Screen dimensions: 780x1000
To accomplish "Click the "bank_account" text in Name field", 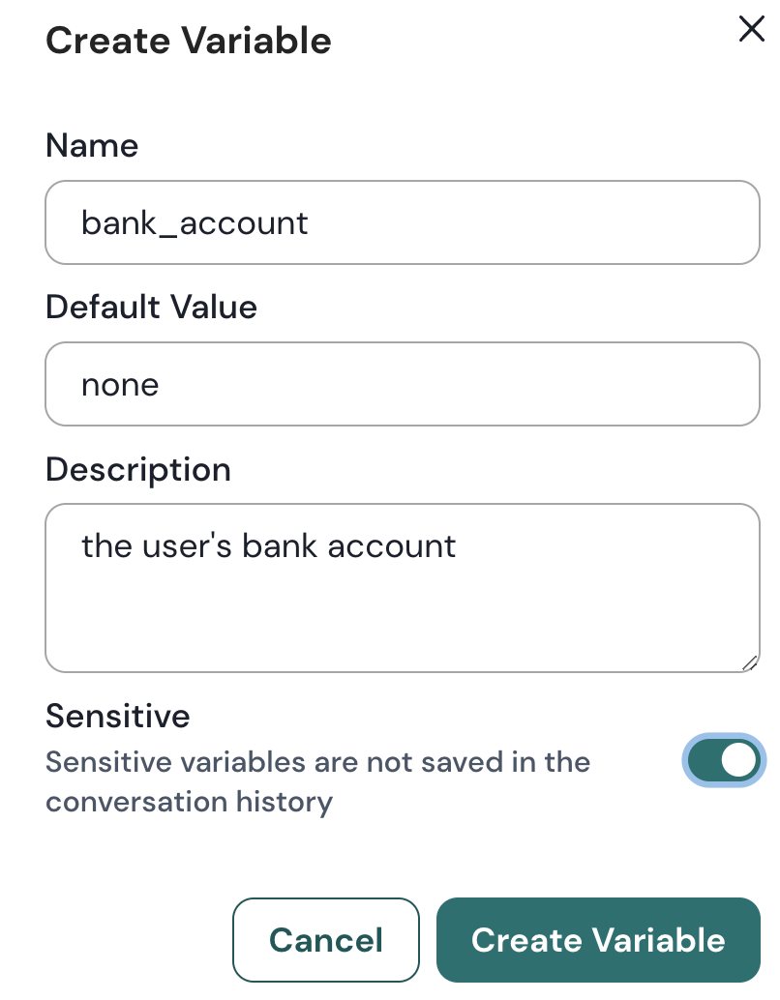I will [x=195, y=223].
